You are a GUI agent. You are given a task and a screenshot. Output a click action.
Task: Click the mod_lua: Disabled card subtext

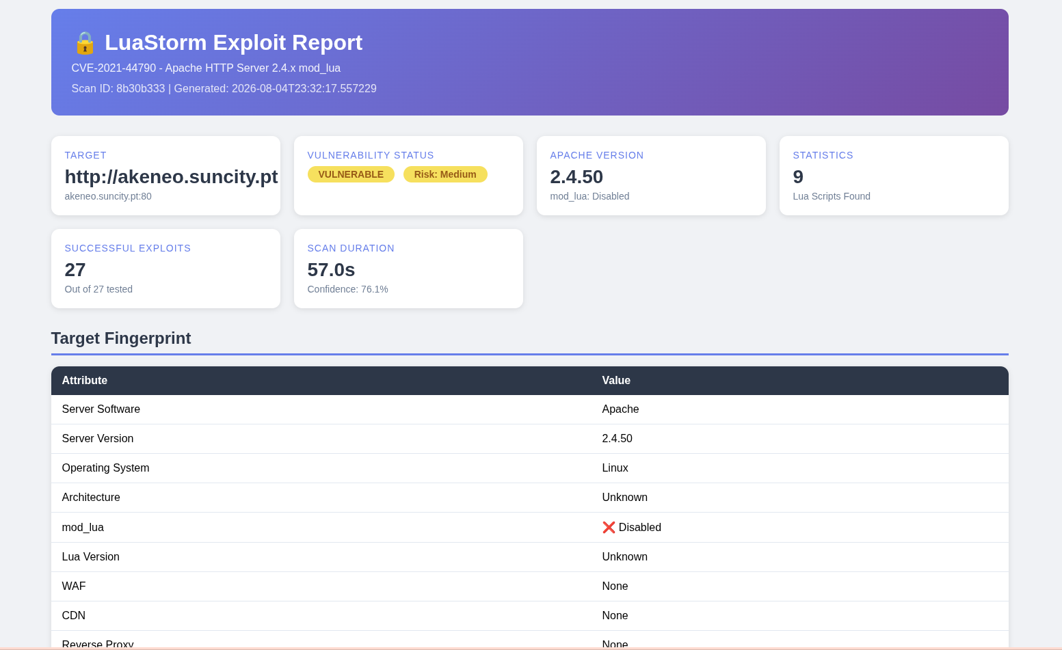(x=589, y=196)
